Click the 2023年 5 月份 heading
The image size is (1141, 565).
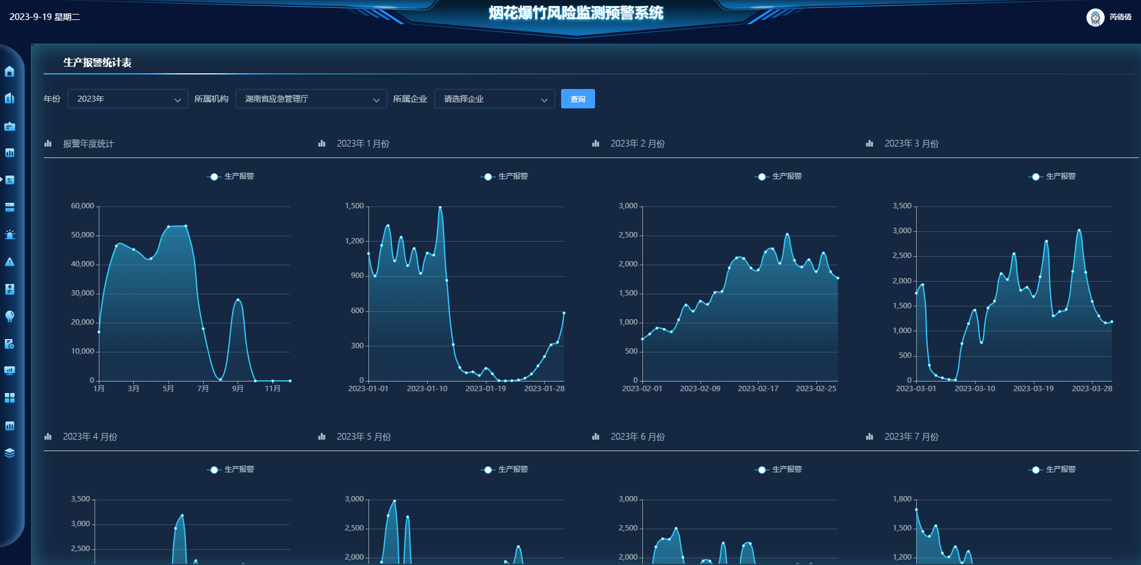point(364,437)
